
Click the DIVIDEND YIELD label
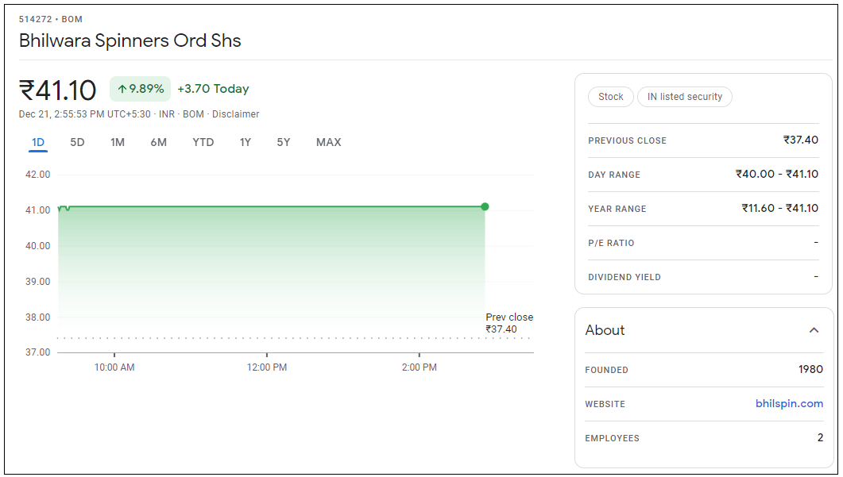point(625,277)
